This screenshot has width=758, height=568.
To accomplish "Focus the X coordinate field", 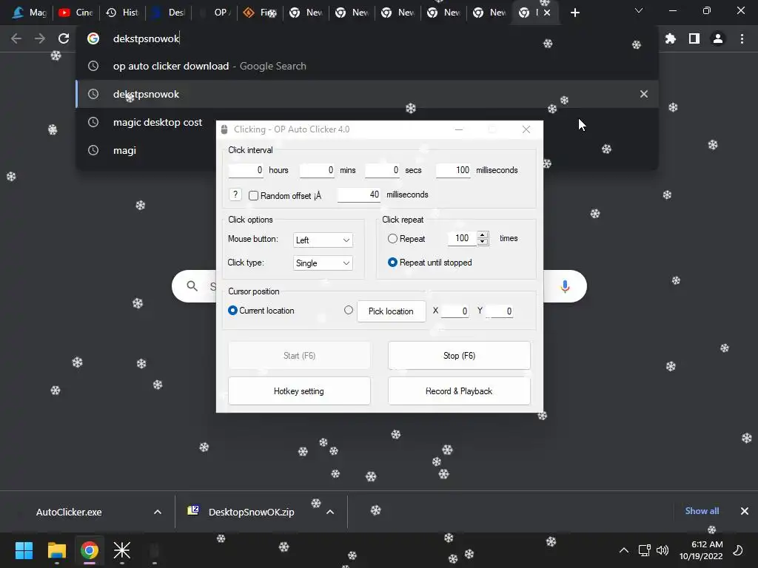I will (455, 311).
